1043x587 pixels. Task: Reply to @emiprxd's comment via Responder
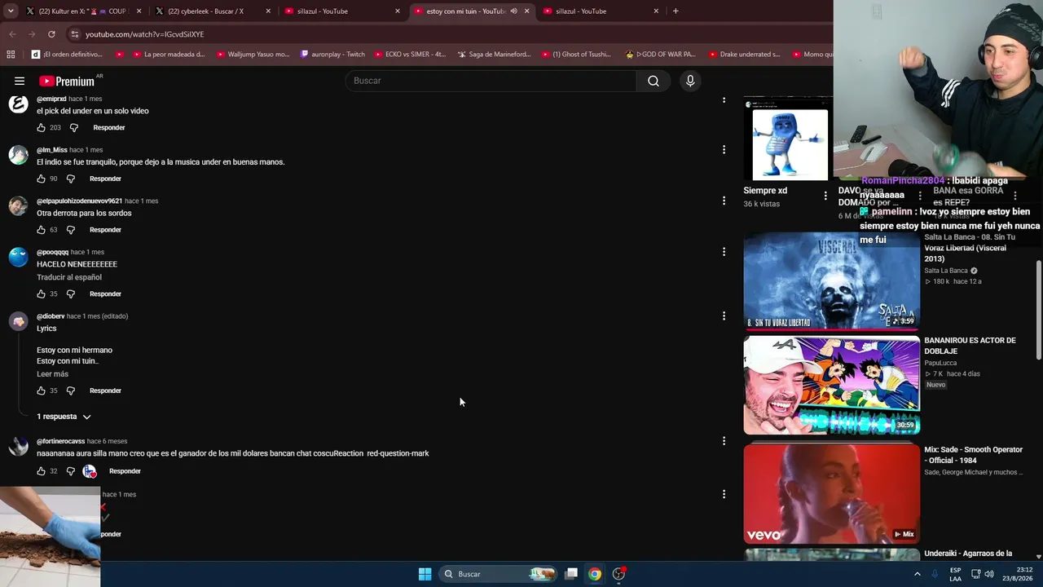[x=109, y=128]
